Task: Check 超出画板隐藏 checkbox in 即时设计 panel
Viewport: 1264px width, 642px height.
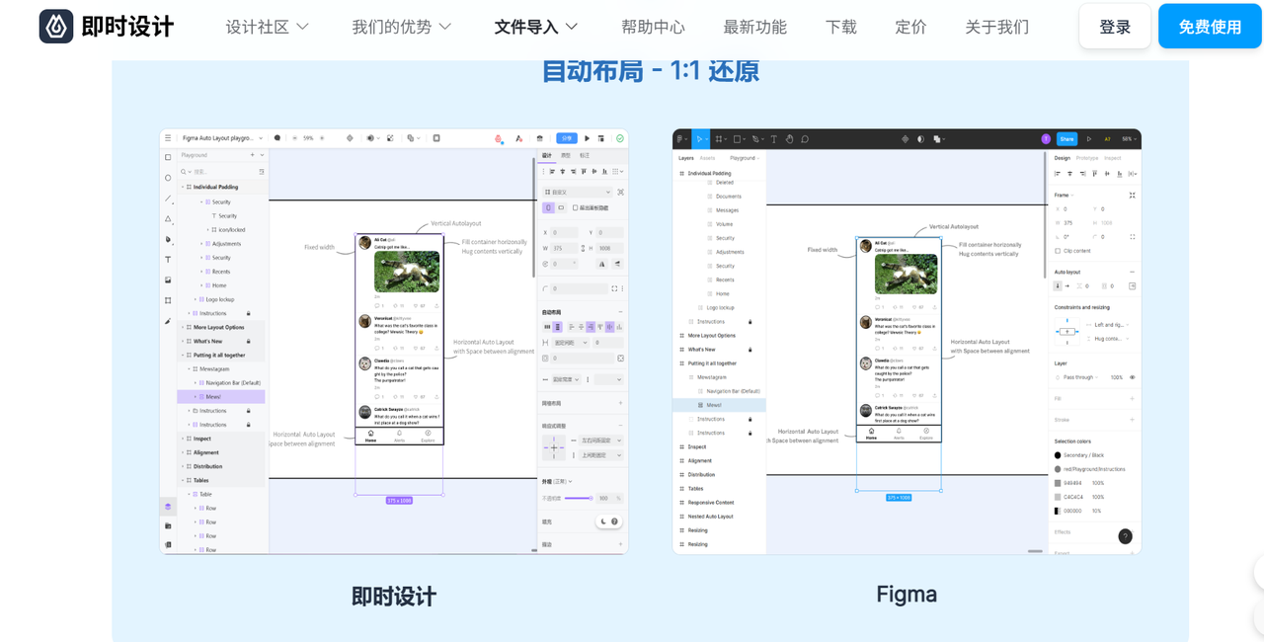Action: [576, 207]
